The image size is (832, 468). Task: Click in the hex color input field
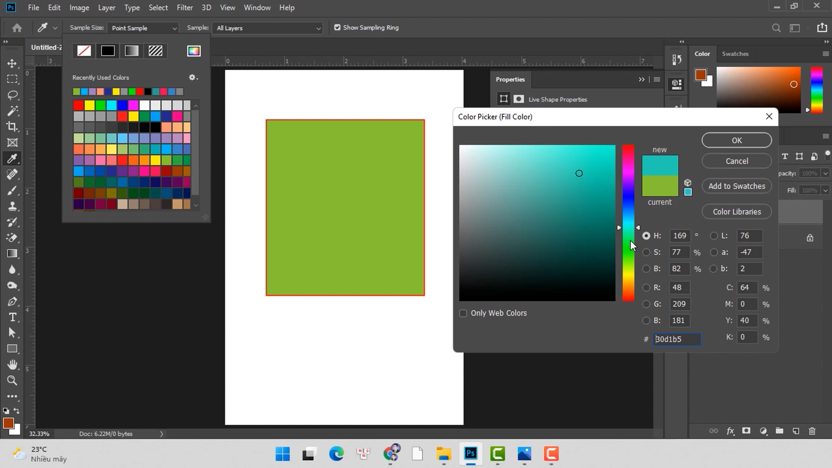677,339
